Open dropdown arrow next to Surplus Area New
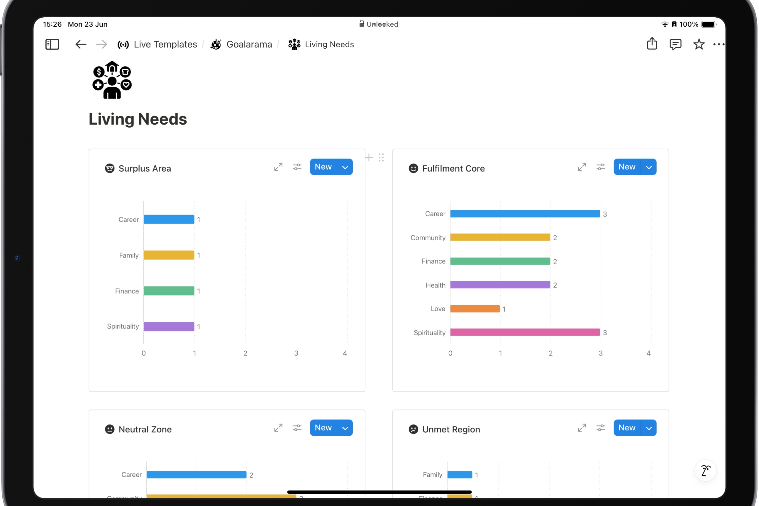Screen dimensions: 759x506 point(345,167)
